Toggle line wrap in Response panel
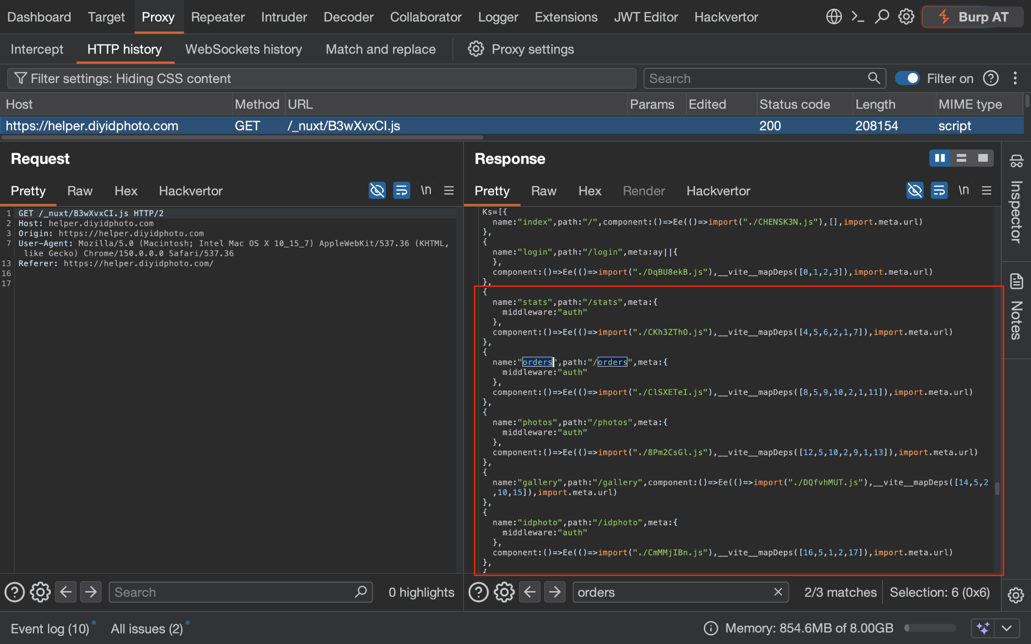Screen dimensions: 1031x644 point(939,190)
